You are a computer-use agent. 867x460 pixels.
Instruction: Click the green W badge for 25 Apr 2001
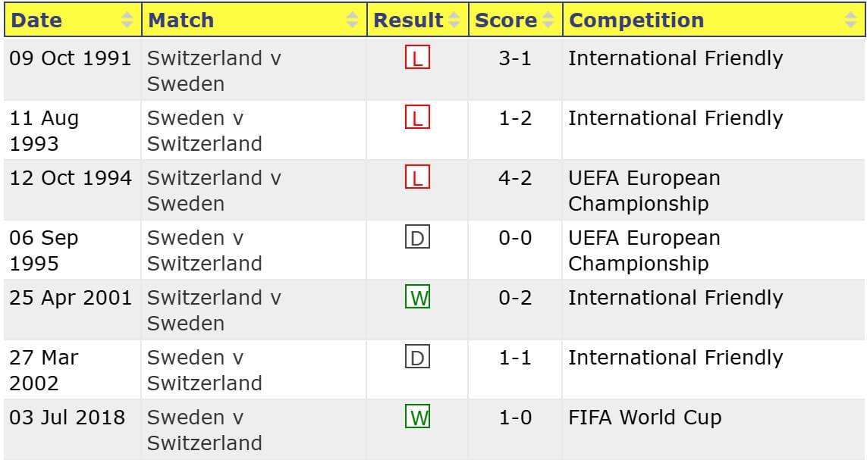coord(417,298)
